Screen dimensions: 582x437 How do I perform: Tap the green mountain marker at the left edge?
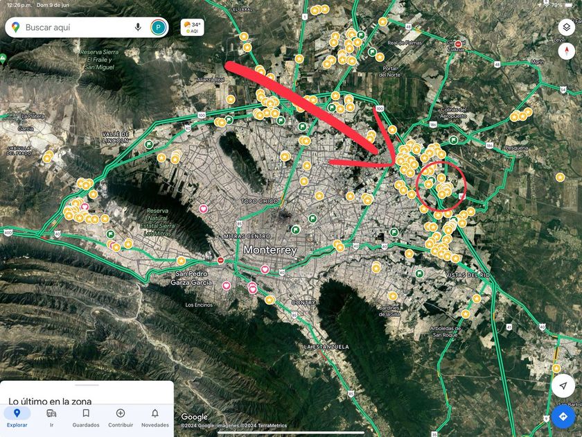(3, 58)
